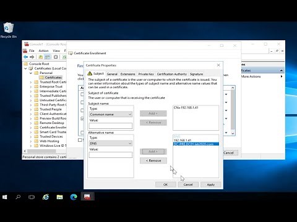This screenshot has height=222, width=297.
Task: Launch Internet Explorer from the taskbar
Action: (x=46, y=197)
